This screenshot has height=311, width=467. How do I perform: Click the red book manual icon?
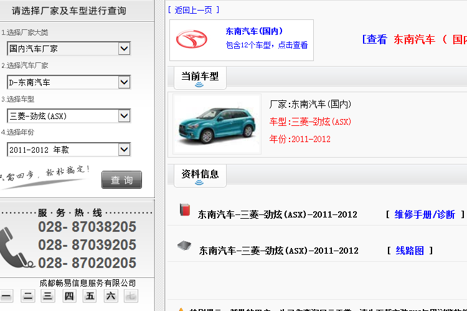tap(185, 209)
